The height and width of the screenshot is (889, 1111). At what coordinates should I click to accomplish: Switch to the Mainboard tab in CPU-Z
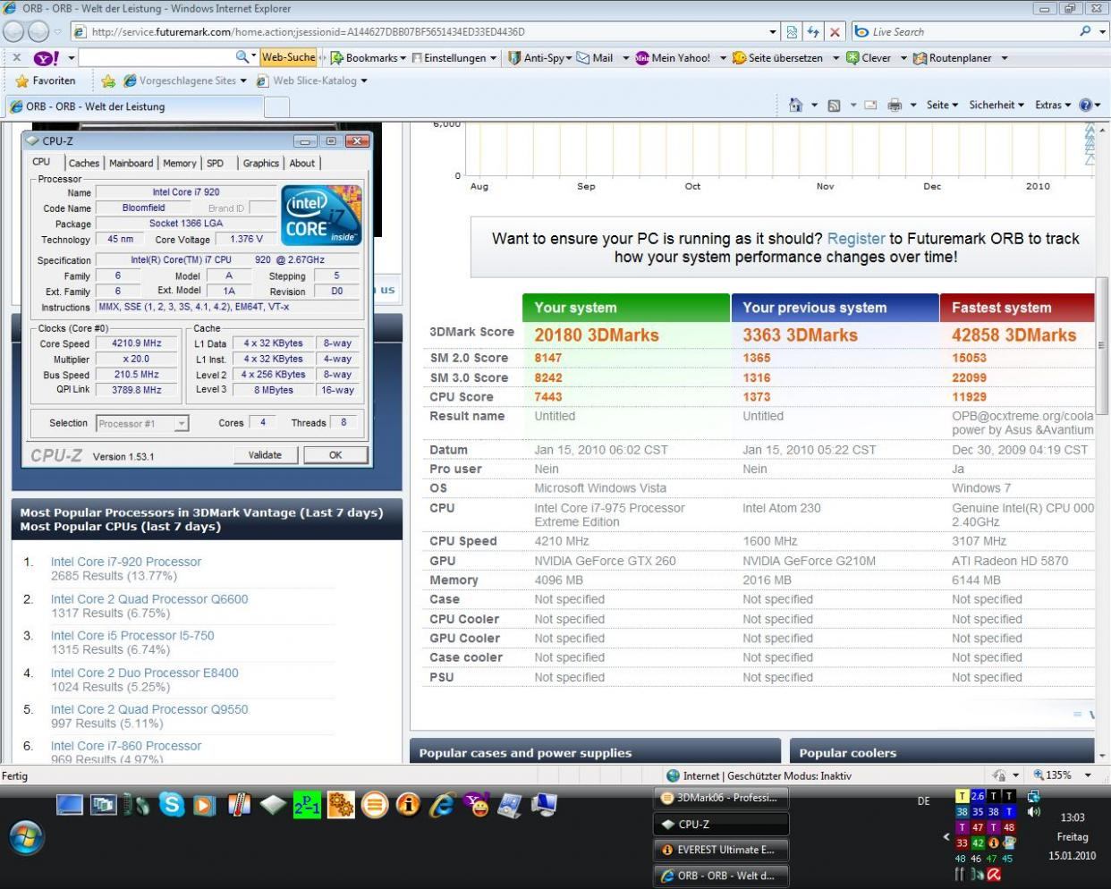pos(131,163)
